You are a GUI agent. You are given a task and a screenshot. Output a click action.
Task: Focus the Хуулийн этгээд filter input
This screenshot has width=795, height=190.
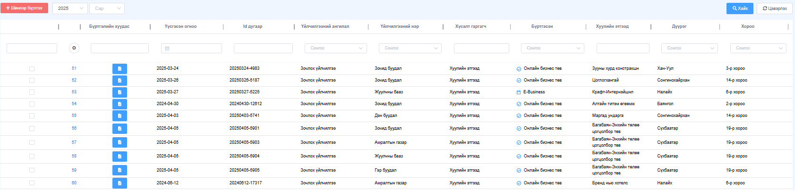[623, 48]
